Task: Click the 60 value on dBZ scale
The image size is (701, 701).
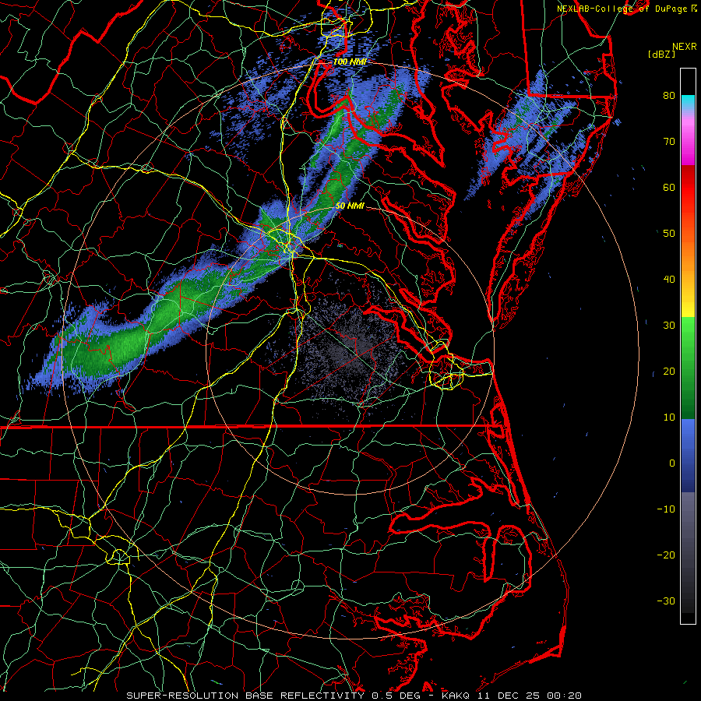Action: 669,188
